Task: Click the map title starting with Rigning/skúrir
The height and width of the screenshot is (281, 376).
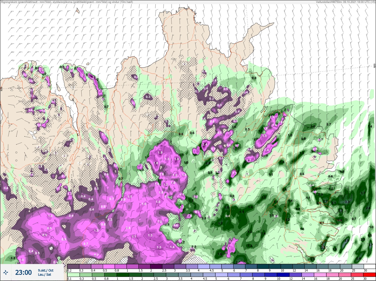Action: [x=66, y=2]
